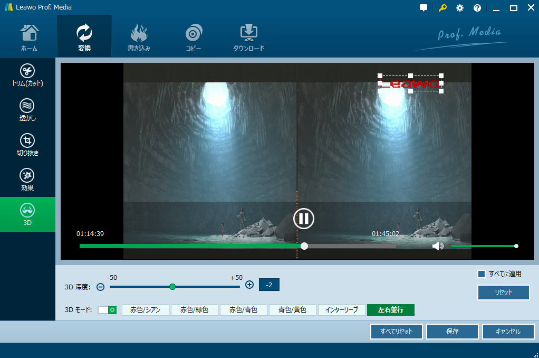This screenshot has height=358, width=539.
Task: Select the effects (効果) tool
Action: click(27, 180)
